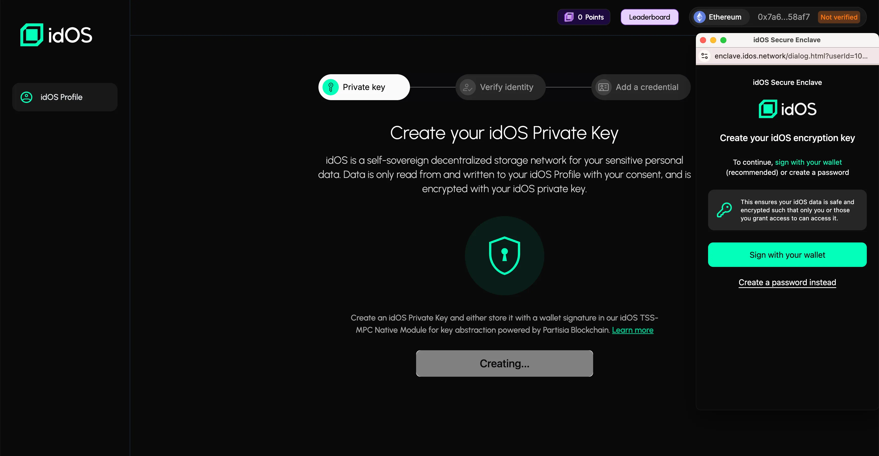Viewport: 879px width, 456px height.
Task: Click the idOS logo in sidebar
Action: click(56, 35)
